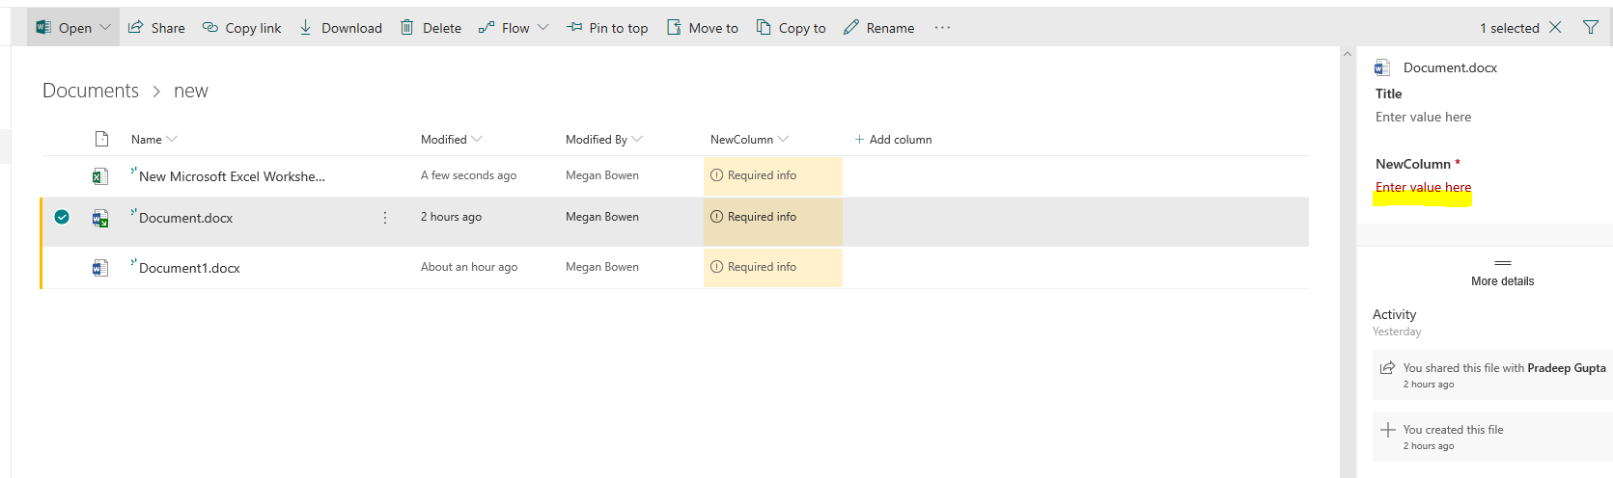Open the Flow menu

[x=514, y=28]
